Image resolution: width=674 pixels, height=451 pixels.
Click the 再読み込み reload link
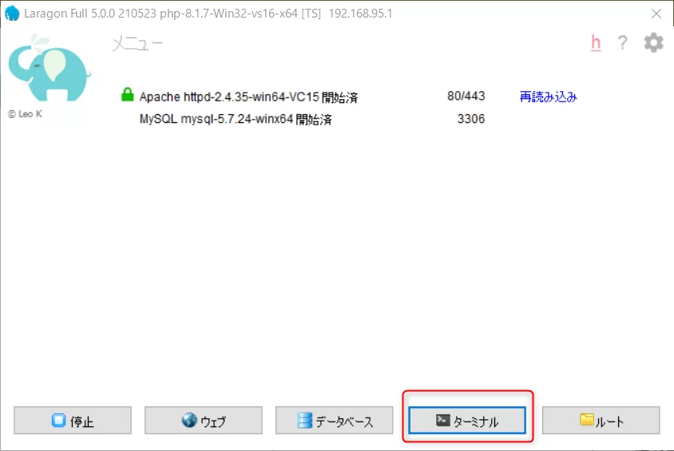pos(548,97)
